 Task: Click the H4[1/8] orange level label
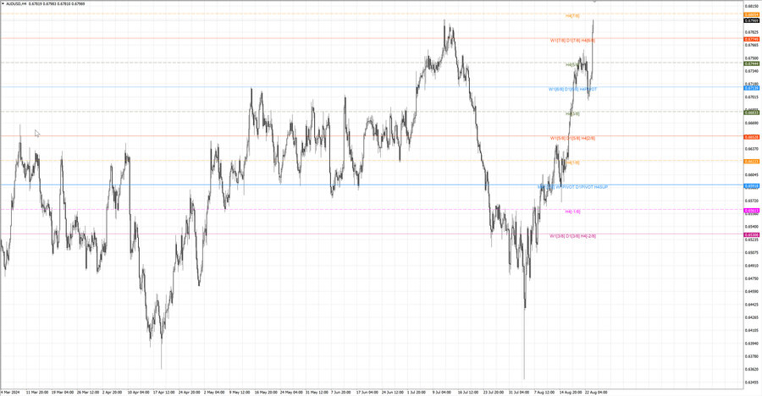(573, 162)
